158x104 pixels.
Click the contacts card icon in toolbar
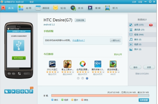pos(38,8)
